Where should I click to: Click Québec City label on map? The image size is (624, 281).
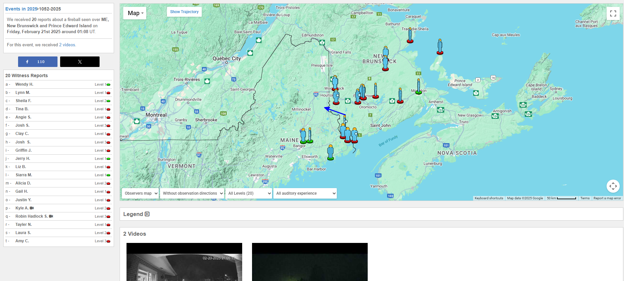click(227, 58)
